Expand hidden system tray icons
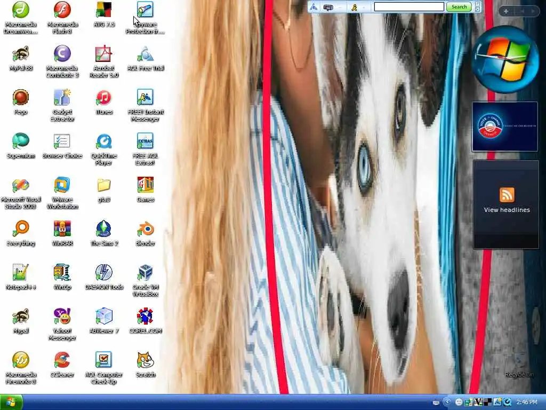The width and height of the screenshot is (546, 410). 447,402
